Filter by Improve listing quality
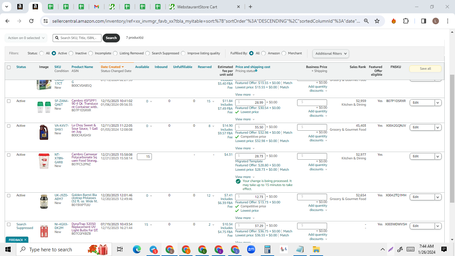 (183, 53)
